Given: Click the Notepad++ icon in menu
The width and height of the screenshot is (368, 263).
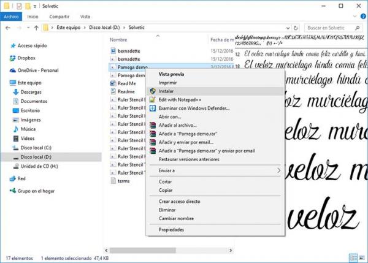Looking at the screenshot, I should tap(153, 100).
